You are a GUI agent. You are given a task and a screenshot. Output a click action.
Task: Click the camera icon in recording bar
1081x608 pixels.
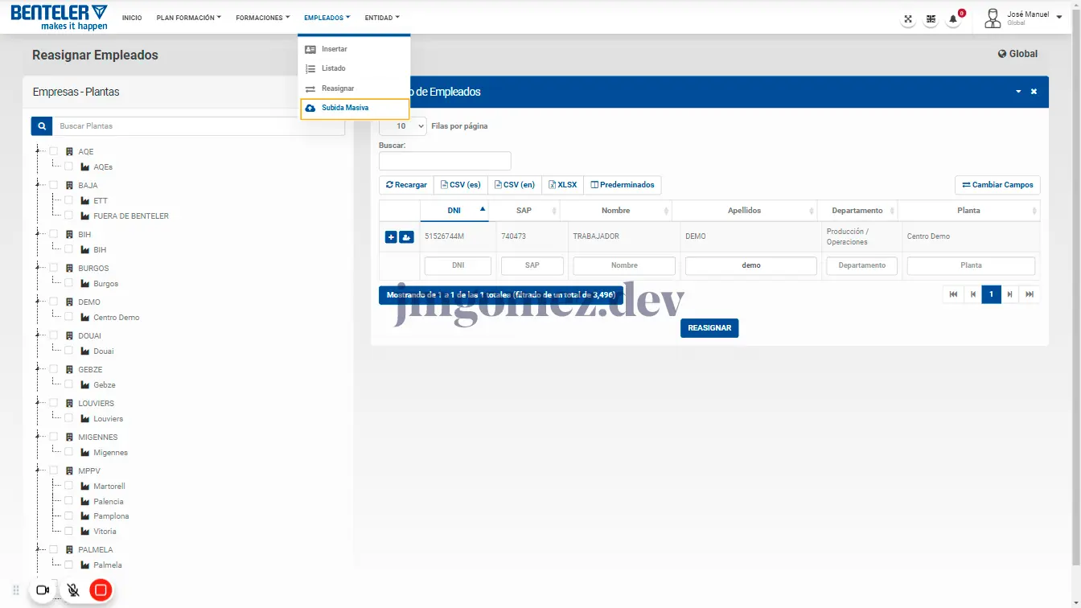point(43,590)
